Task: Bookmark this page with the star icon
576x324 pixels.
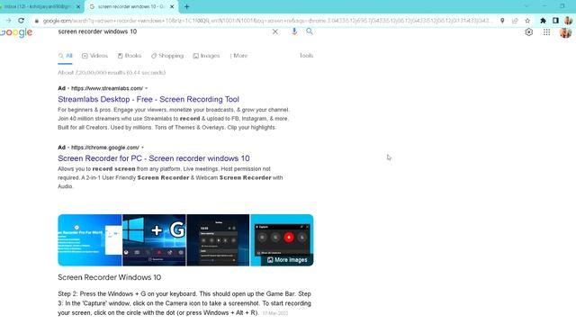Action: click(527, 21)
